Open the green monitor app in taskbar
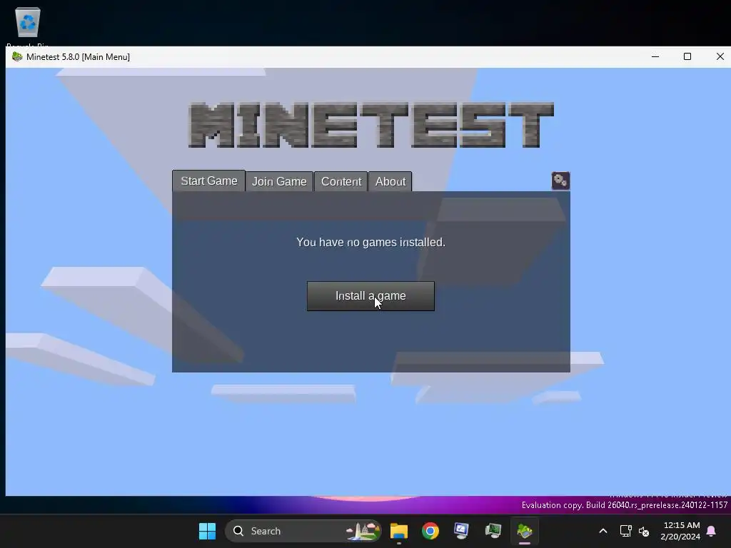The width and height of the screenshot is (731, 548). [x=493, y=531]
